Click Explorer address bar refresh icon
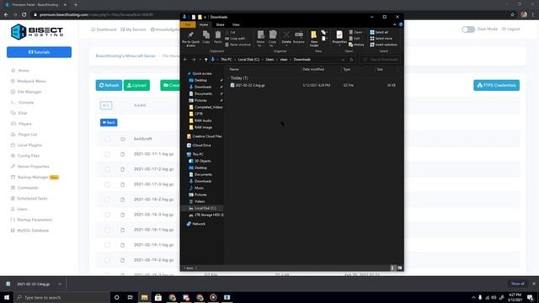The width and height of the screenshot is (539, 303). (351, 60)
